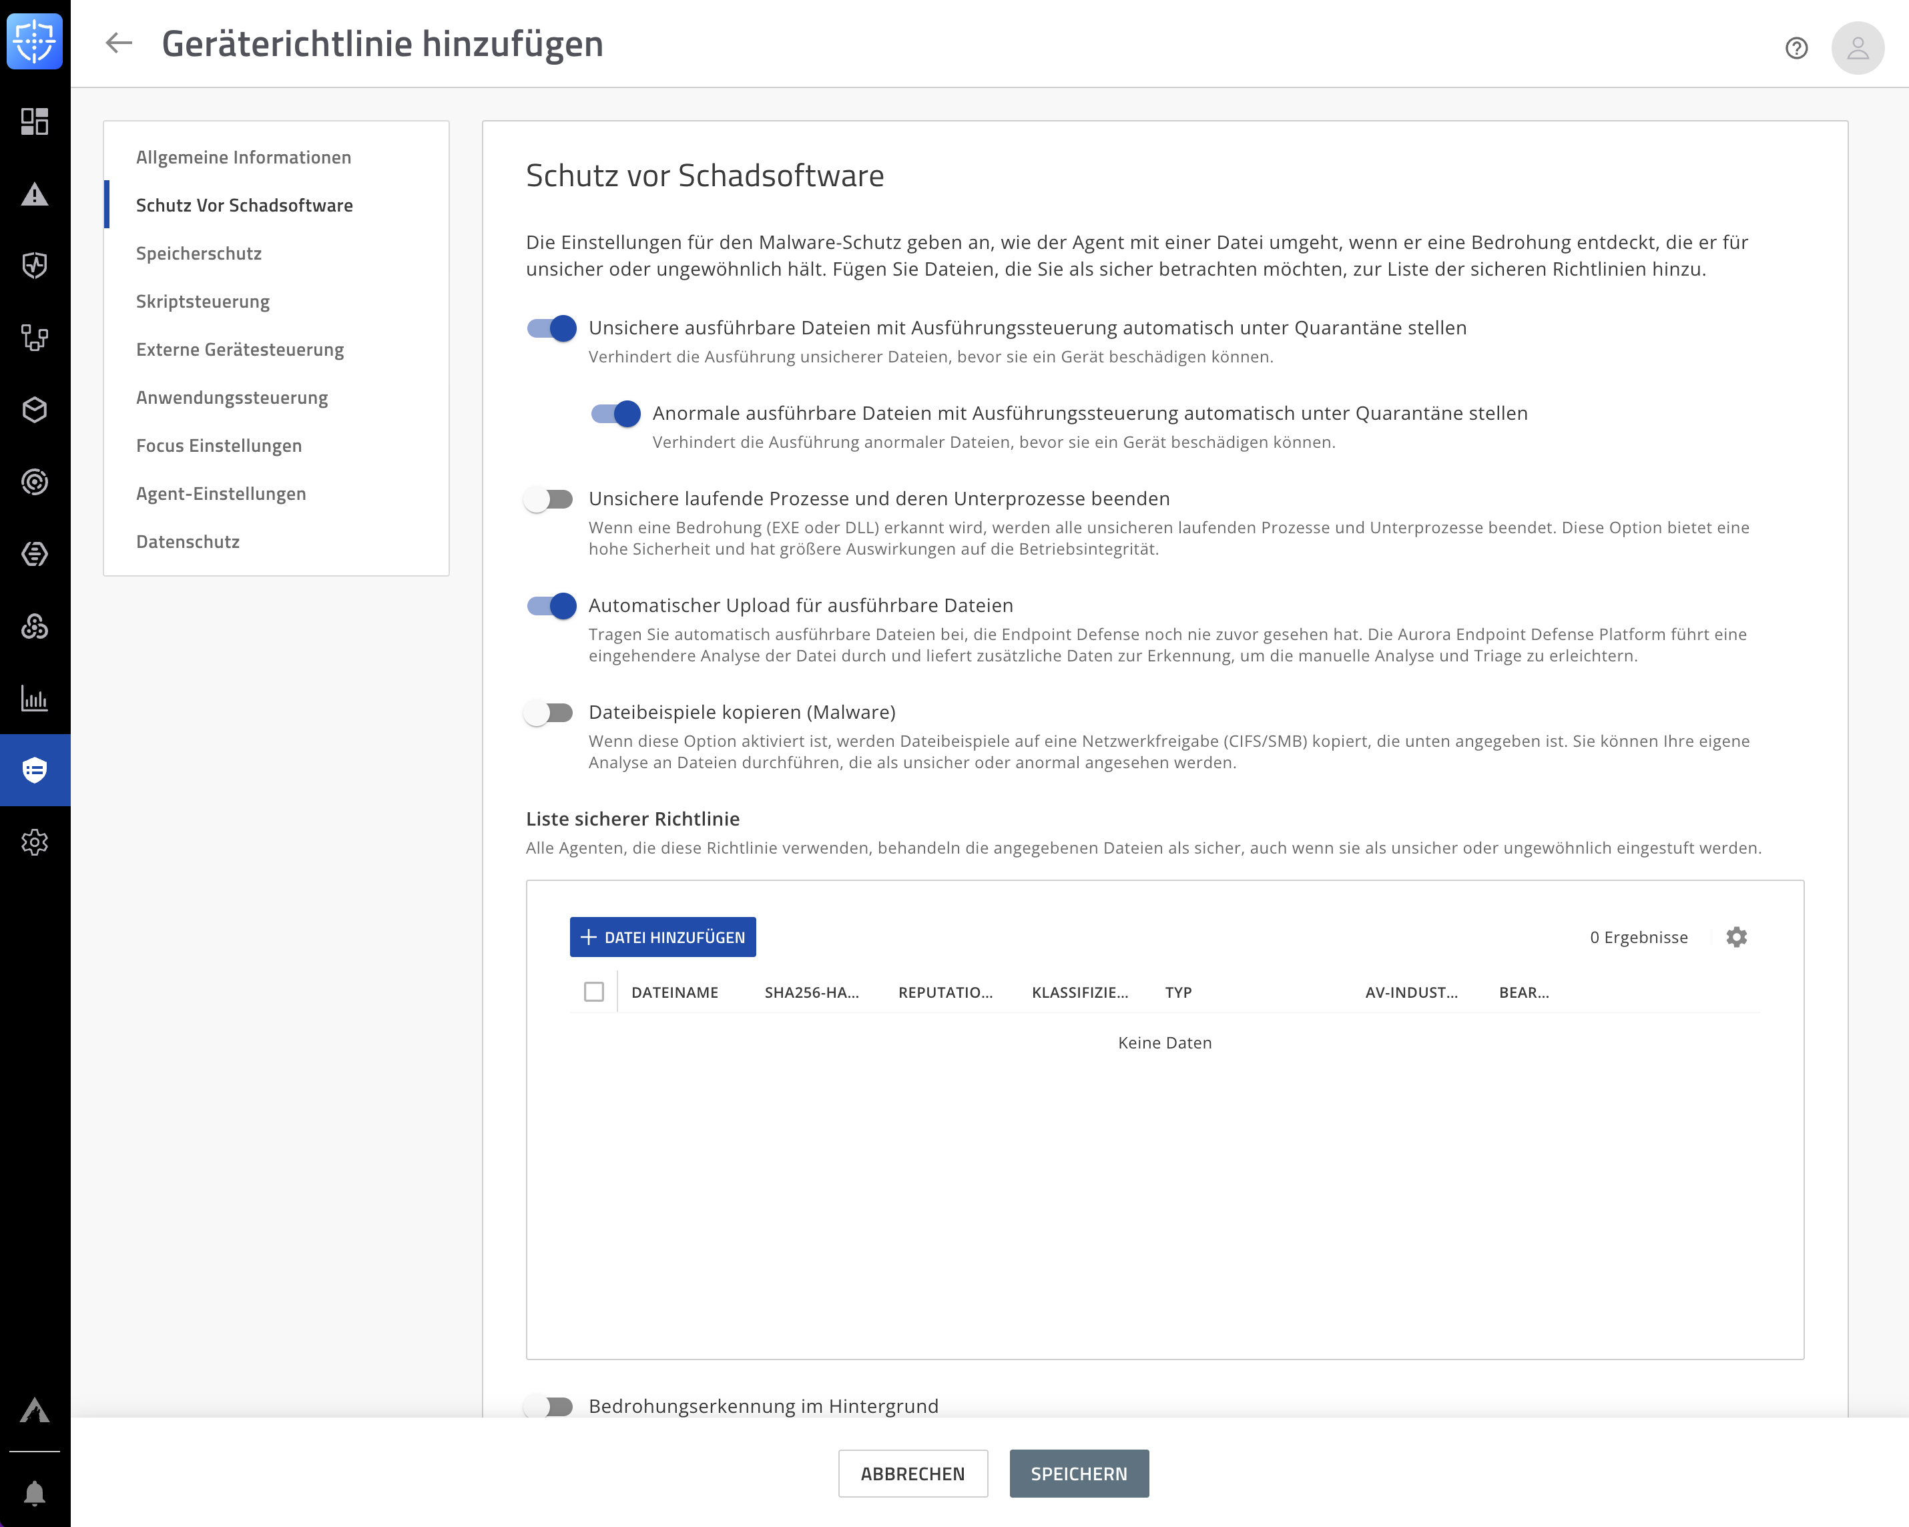The height and width of the screenshot is (1527, 1909).
Task: Open the settings gear icon in sidebar
Action: (x=35, y=842)
